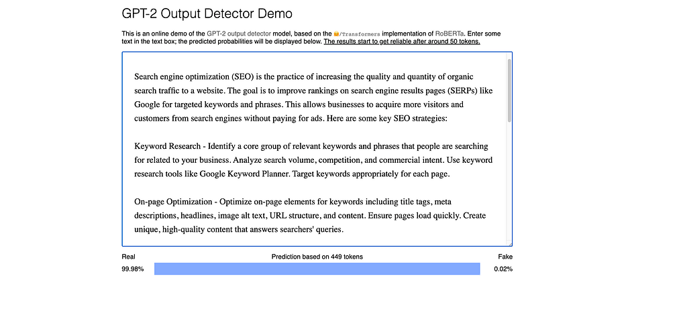
Task: Click the "Real" label
Action: [128, 257]
